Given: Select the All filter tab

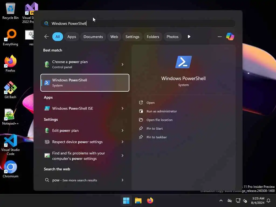Looking at the screenshot, I should 58,37.
